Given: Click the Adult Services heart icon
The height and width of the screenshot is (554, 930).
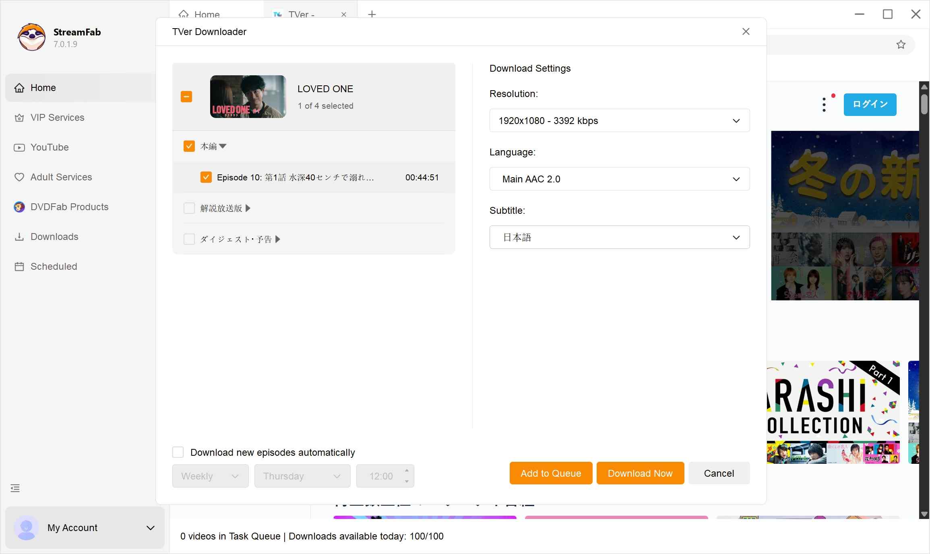Looking at the screenshot, I should (19, 177).
